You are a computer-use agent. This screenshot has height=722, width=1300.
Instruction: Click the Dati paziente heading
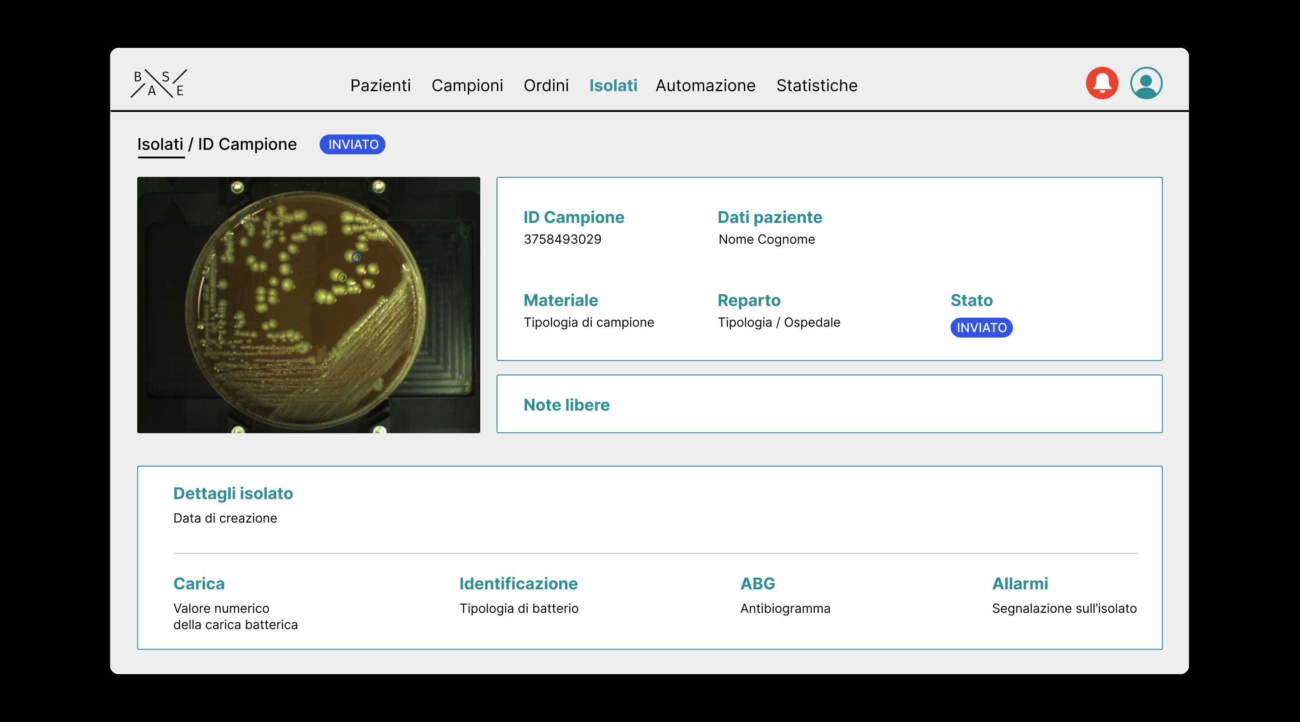[770, 218]
